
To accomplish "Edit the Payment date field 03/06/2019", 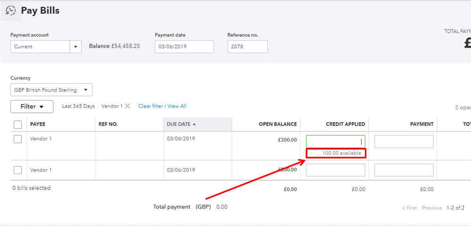I will pos(184,47).
